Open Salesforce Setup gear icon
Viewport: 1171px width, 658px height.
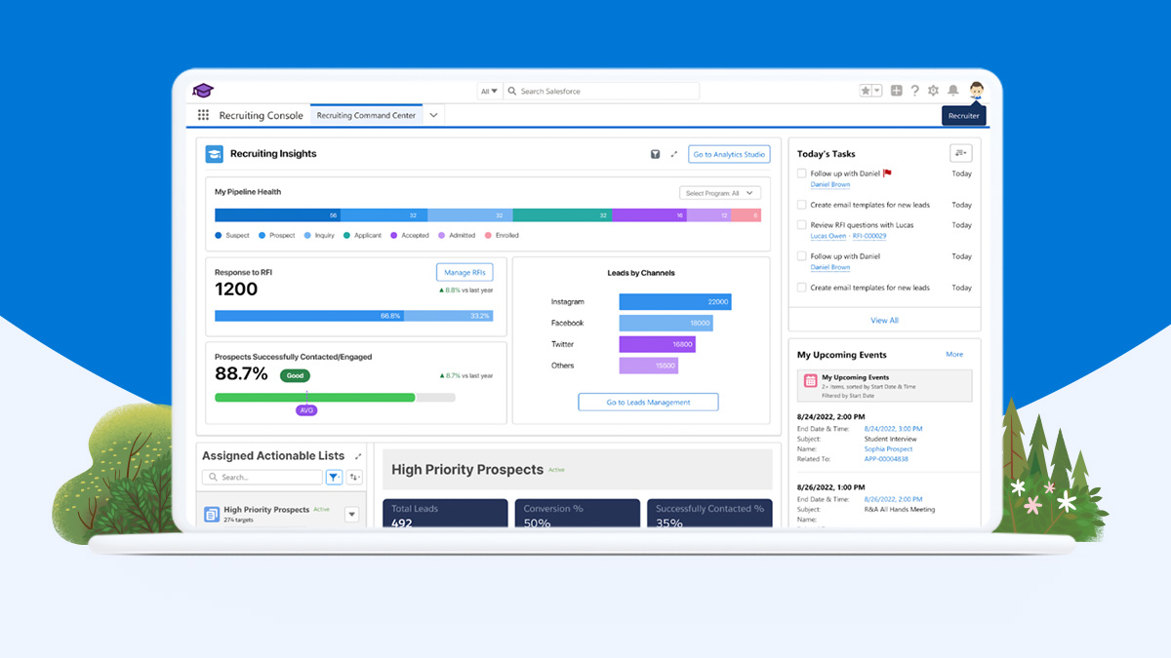click(935, 90)
